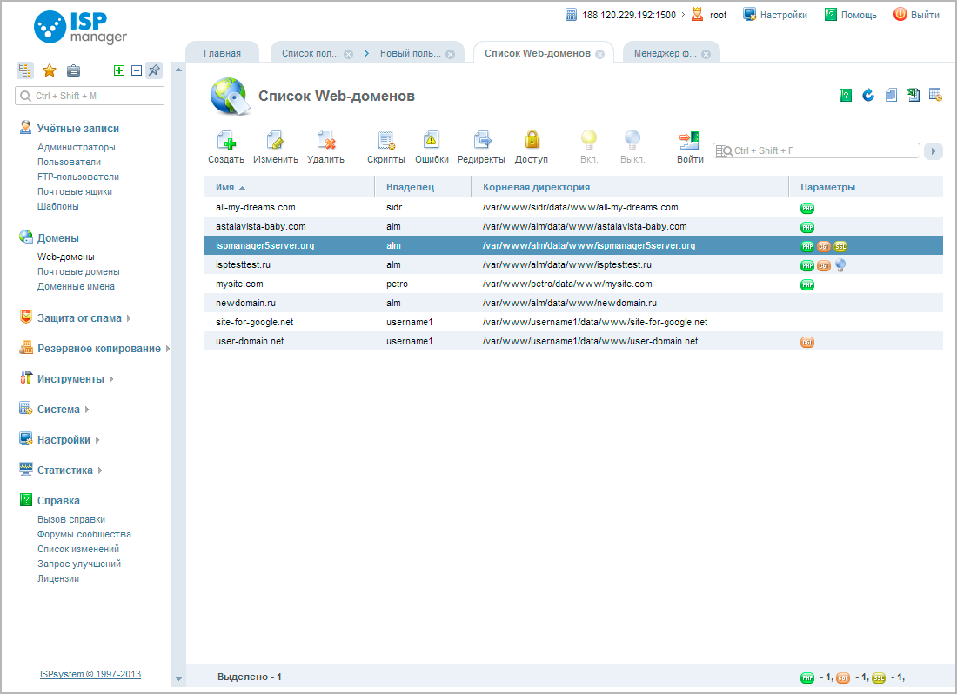The height and width of the screenshot is (694, 957).
Task: Collapse all menu sections with minus icon
Action: pos(137,70)
